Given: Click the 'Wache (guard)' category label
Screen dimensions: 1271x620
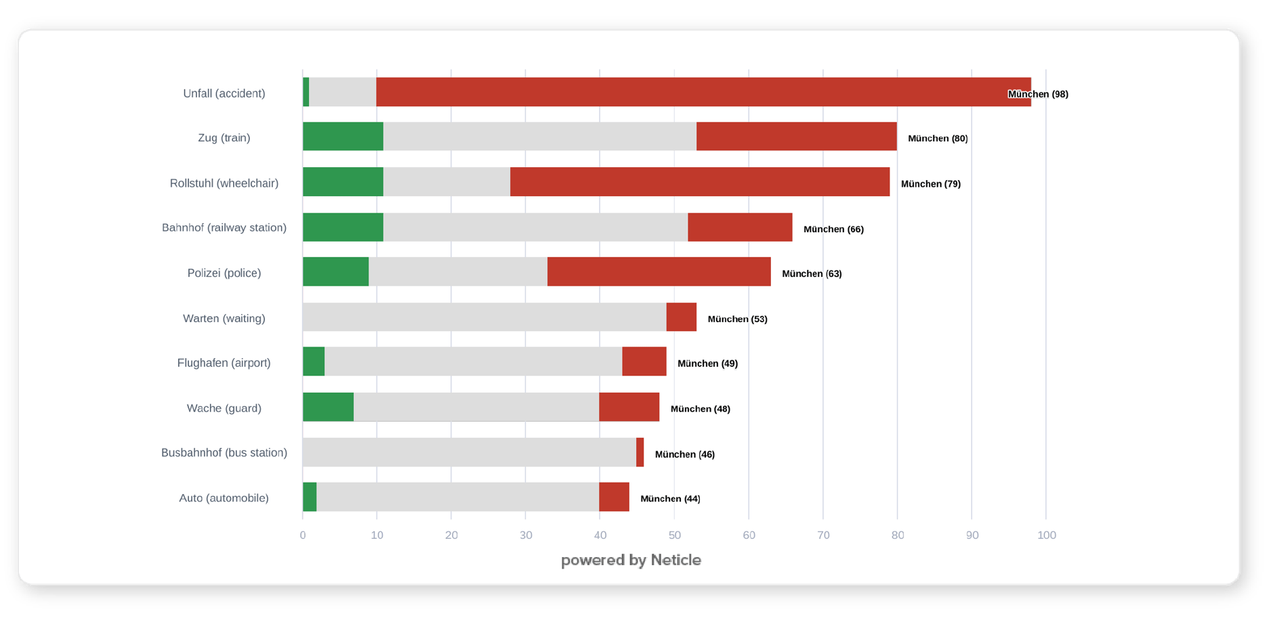Looking at the screenshot, I should tap(224, 409).
